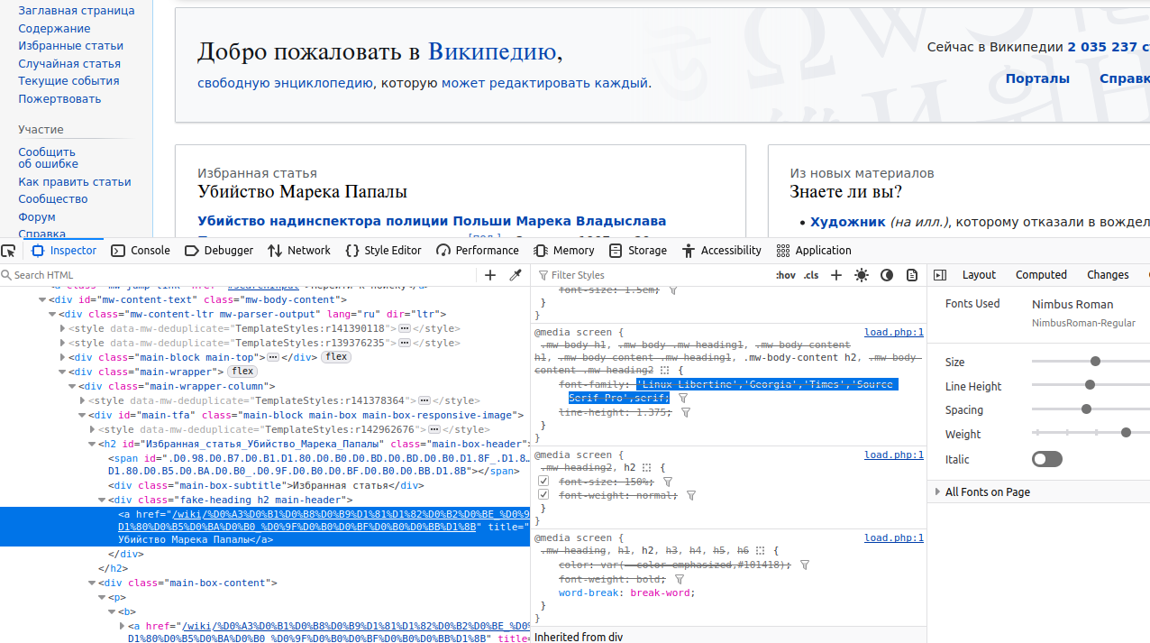Switch to the Layout sidebar tab
This screenshot has height=643, width=1150.
979,275
